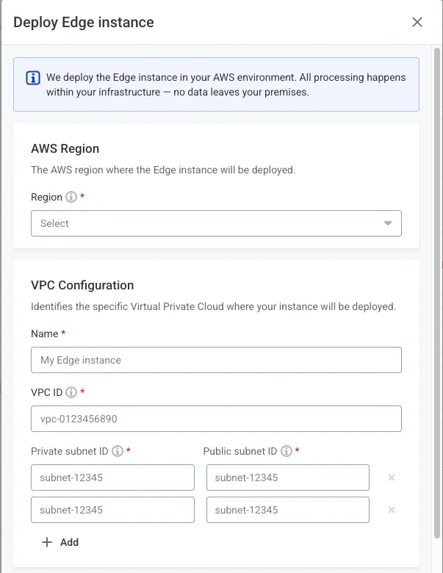The height and width of the screenshot is (573, 443).
Task: Open the Region select dropdown
Action: 216,223
